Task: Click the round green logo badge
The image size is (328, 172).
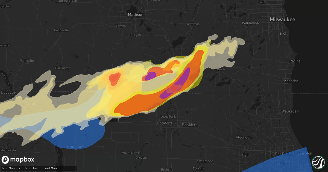Action: pyautogui.click(x=318, y=162)
